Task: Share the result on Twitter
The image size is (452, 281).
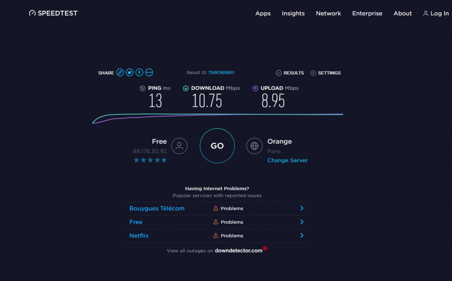Action: (x=130, y=72)
